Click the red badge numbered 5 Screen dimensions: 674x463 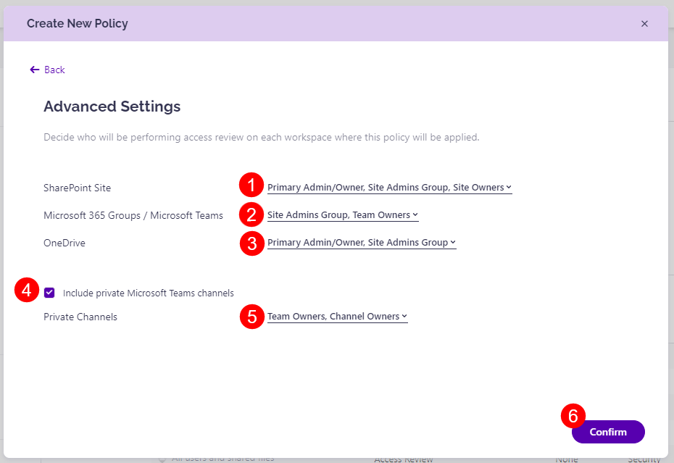(251, 317)
